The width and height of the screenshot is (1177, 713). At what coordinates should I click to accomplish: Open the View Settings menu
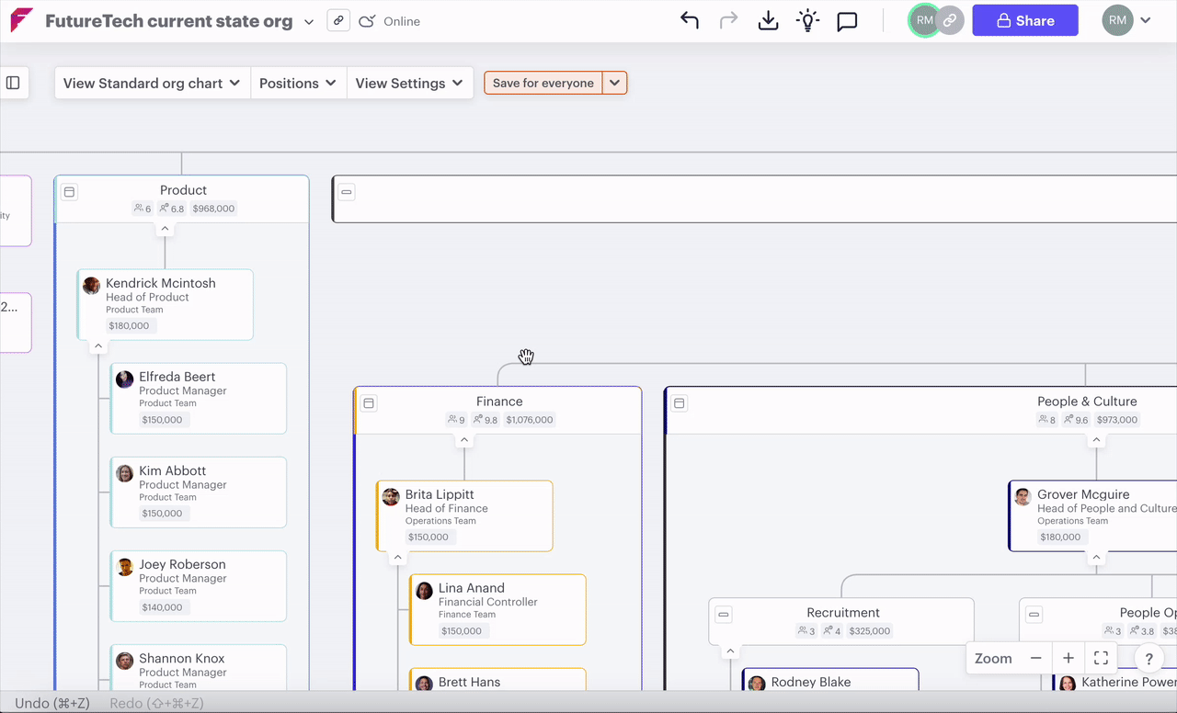pyautogui.click(x=409, y=83)
